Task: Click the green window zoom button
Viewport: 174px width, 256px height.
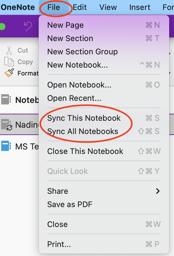Action: click(2, 27)
